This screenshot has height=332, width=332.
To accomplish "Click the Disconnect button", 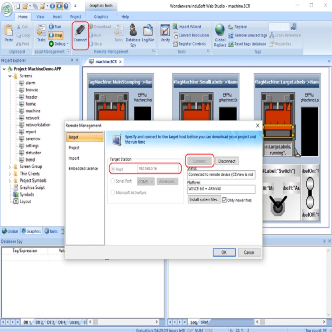I will pos(227,161).
